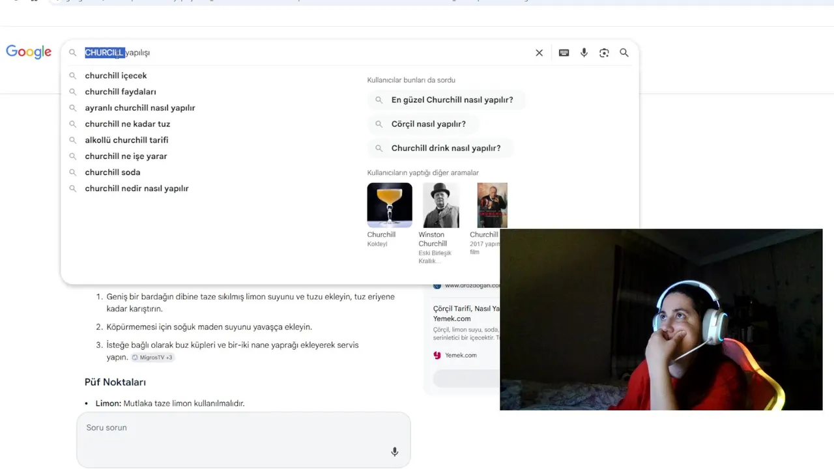Image resolution: width=834 pixels, height=469 pixels.
Task: Open the Churchill 2017 film thumbnail
Action: pyautogui.click(x=492, y=205)
